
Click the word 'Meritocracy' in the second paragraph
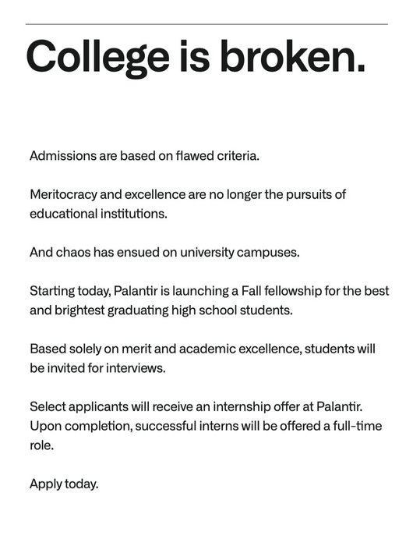(x=63, y=195)
